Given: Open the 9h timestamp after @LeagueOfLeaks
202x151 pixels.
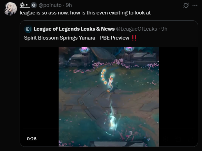Looking at the screenshot, I should (x=164, y=29).
